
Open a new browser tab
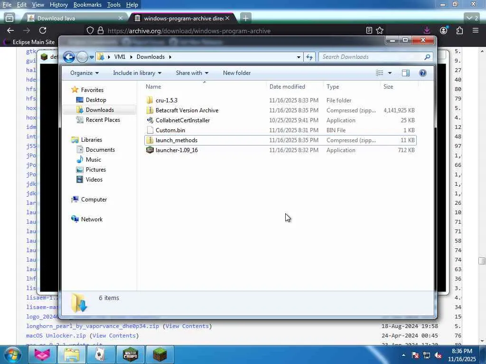(245, 18)
